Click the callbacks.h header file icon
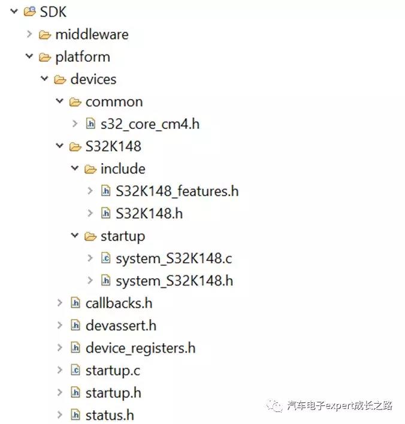405x424 pixels. click(75, 303)
